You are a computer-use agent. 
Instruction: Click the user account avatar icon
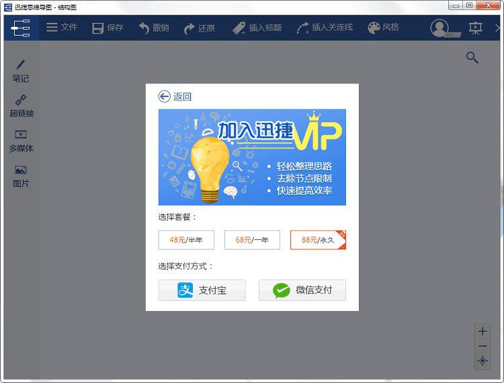(439, 28)
